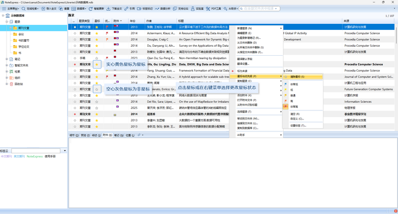Switch to the 笔记 tab in the bottom panel
398x214 pixels.
pos(118,135)
